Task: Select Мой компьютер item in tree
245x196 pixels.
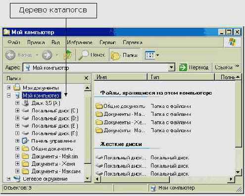Action: [x=42, y=96]
